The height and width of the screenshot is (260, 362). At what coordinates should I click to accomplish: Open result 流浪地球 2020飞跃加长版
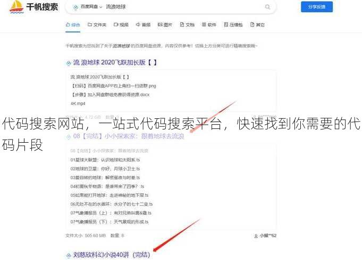115,63
